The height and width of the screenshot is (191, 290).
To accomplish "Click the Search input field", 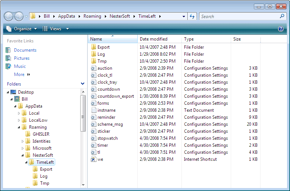I will (x=240, y=16).
